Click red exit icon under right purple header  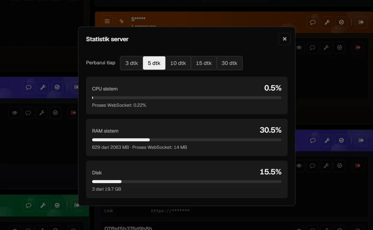(x=358, y=166)
